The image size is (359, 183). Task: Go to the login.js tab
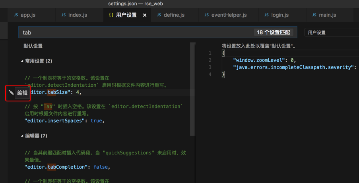point(280,15)
